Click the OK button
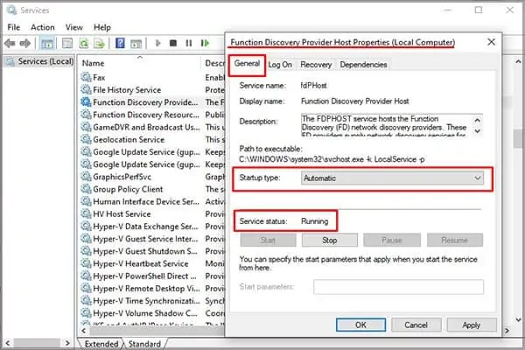Viewport: 525px width, 350px height. pos(360,325)
